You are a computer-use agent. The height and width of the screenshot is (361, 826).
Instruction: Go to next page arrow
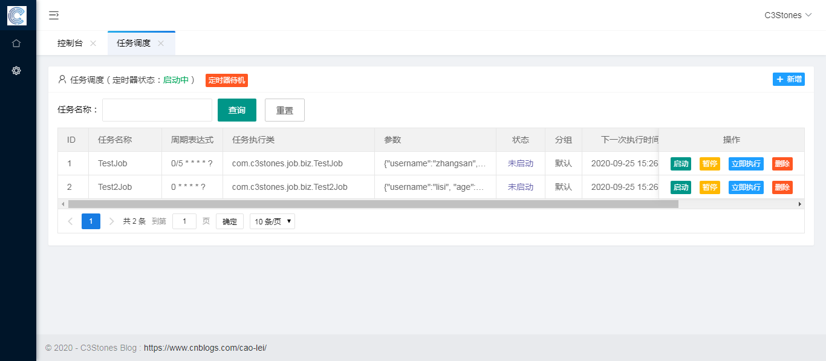(x=111, y=221)
